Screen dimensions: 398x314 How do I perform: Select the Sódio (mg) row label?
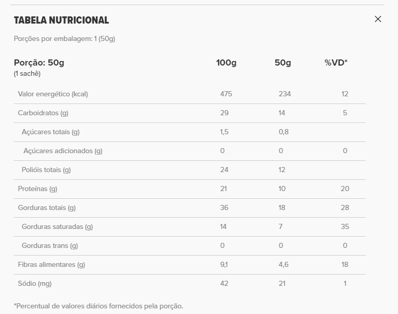[35, 283]
